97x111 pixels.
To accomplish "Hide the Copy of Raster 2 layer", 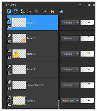I will [x=9, y=89].
